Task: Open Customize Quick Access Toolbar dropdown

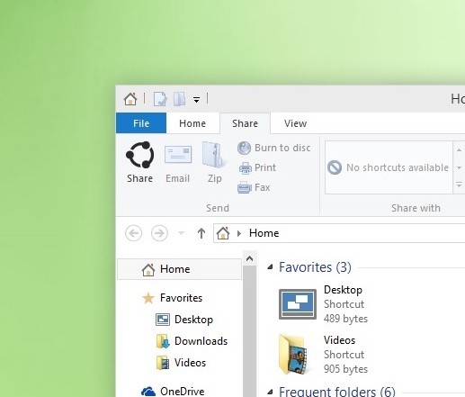Action: [196, 100]
